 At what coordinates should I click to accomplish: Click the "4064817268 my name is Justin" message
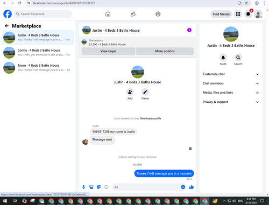point(114,132)
